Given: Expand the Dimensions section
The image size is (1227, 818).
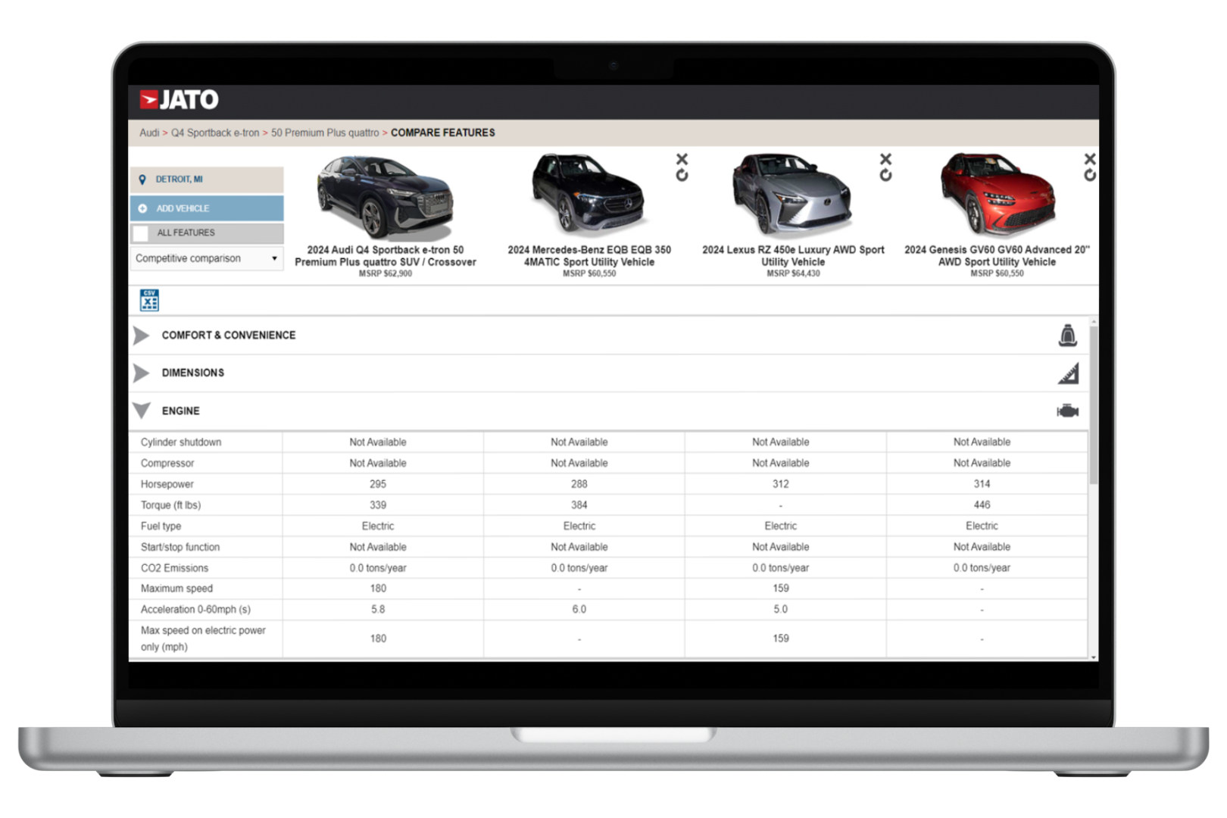Looking at the screenshot, I should click(141, 373).
